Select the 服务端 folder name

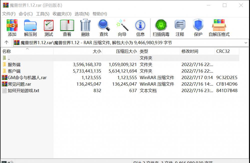[x=14, y=65]
